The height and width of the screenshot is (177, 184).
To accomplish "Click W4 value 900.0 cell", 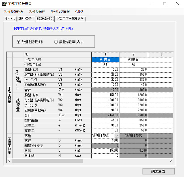I will click(x=106, y=110).
